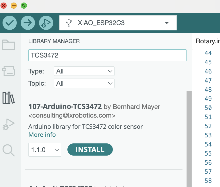
Task: Click the LIBRARY MANAGER panel heading
Action: tap(54, 41)
